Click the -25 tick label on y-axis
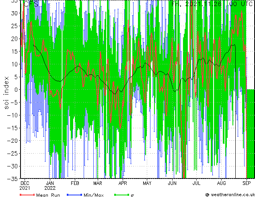This screenshot has height=197, width=255. coord(12,154)
